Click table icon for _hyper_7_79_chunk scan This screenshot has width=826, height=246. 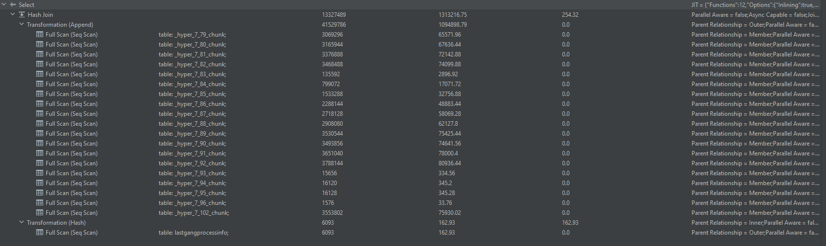(40, 35)
